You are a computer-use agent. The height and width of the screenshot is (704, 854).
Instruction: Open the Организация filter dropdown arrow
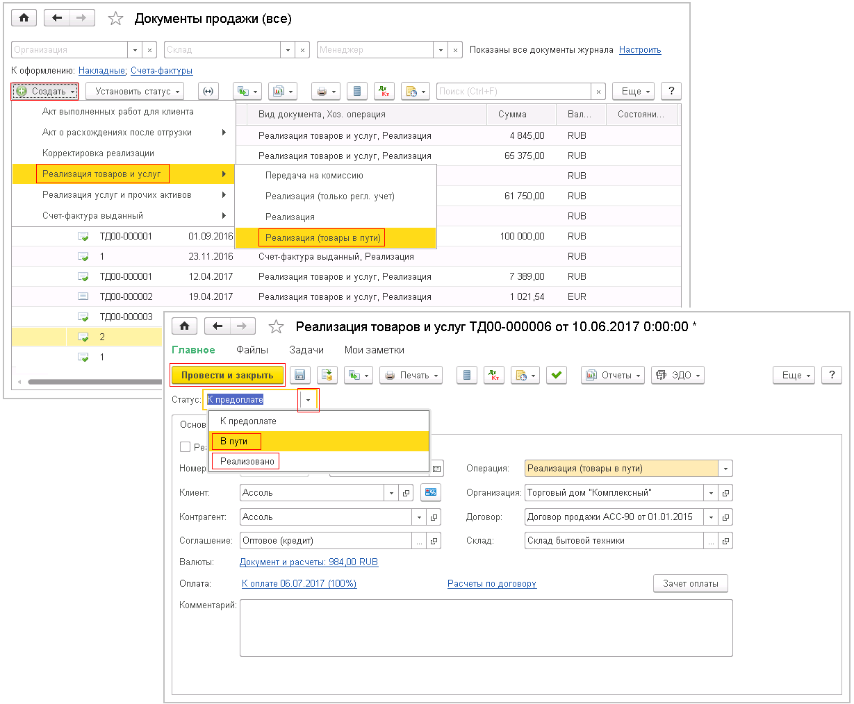pos(135,50)
